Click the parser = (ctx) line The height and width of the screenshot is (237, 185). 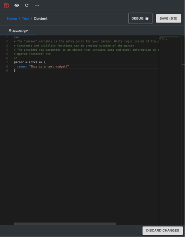point(30,62)
